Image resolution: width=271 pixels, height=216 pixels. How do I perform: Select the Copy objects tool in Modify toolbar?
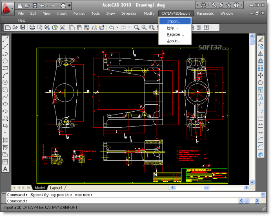pos(261,46)
